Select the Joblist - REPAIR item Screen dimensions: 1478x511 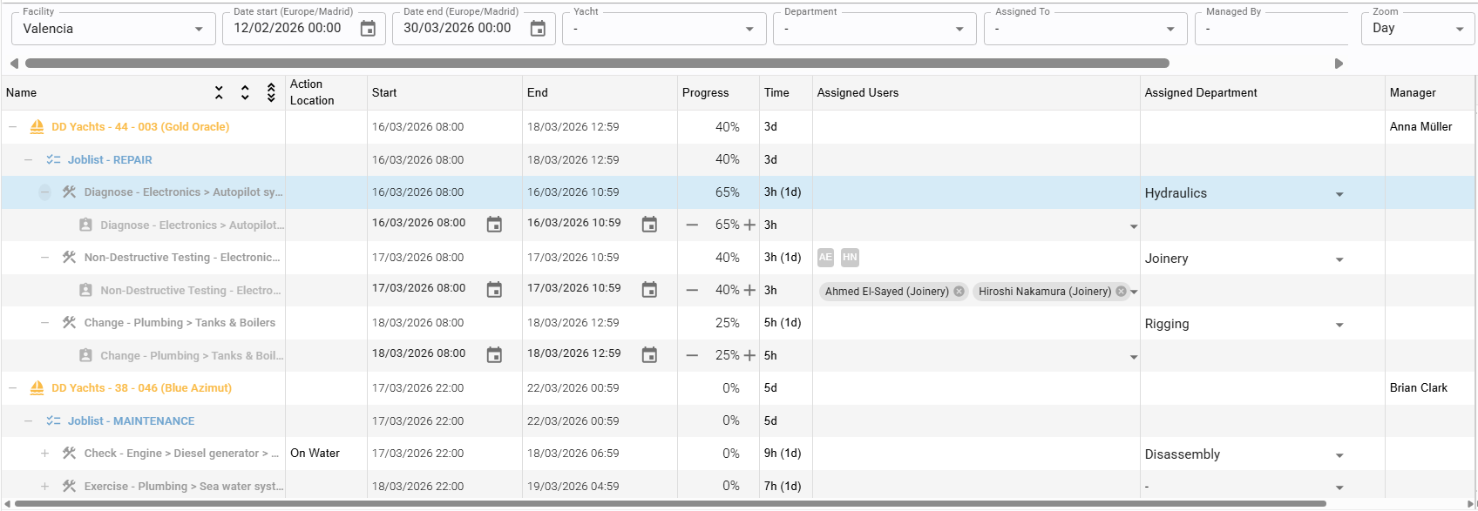coord(110,160)
